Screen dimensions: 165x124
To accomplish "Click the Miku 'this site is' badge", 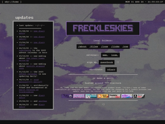I will pos(91,96).
